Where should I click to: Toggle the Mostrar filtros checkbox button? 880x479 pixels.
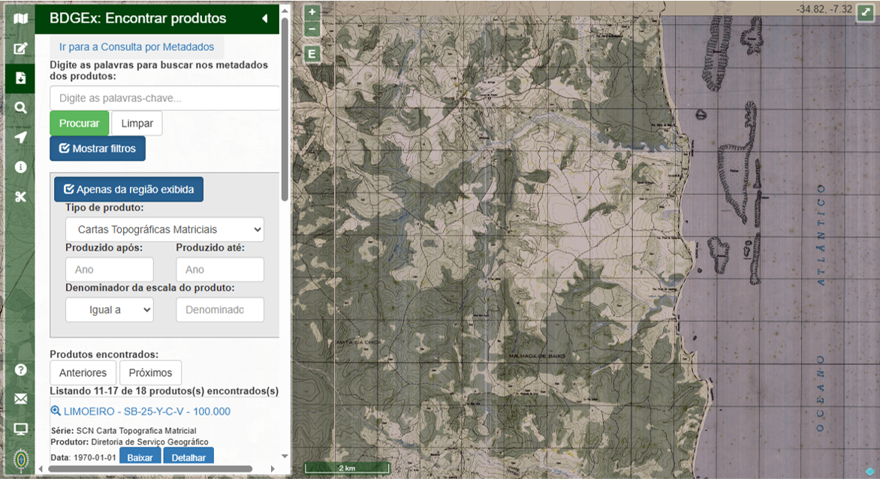(98, 149)
